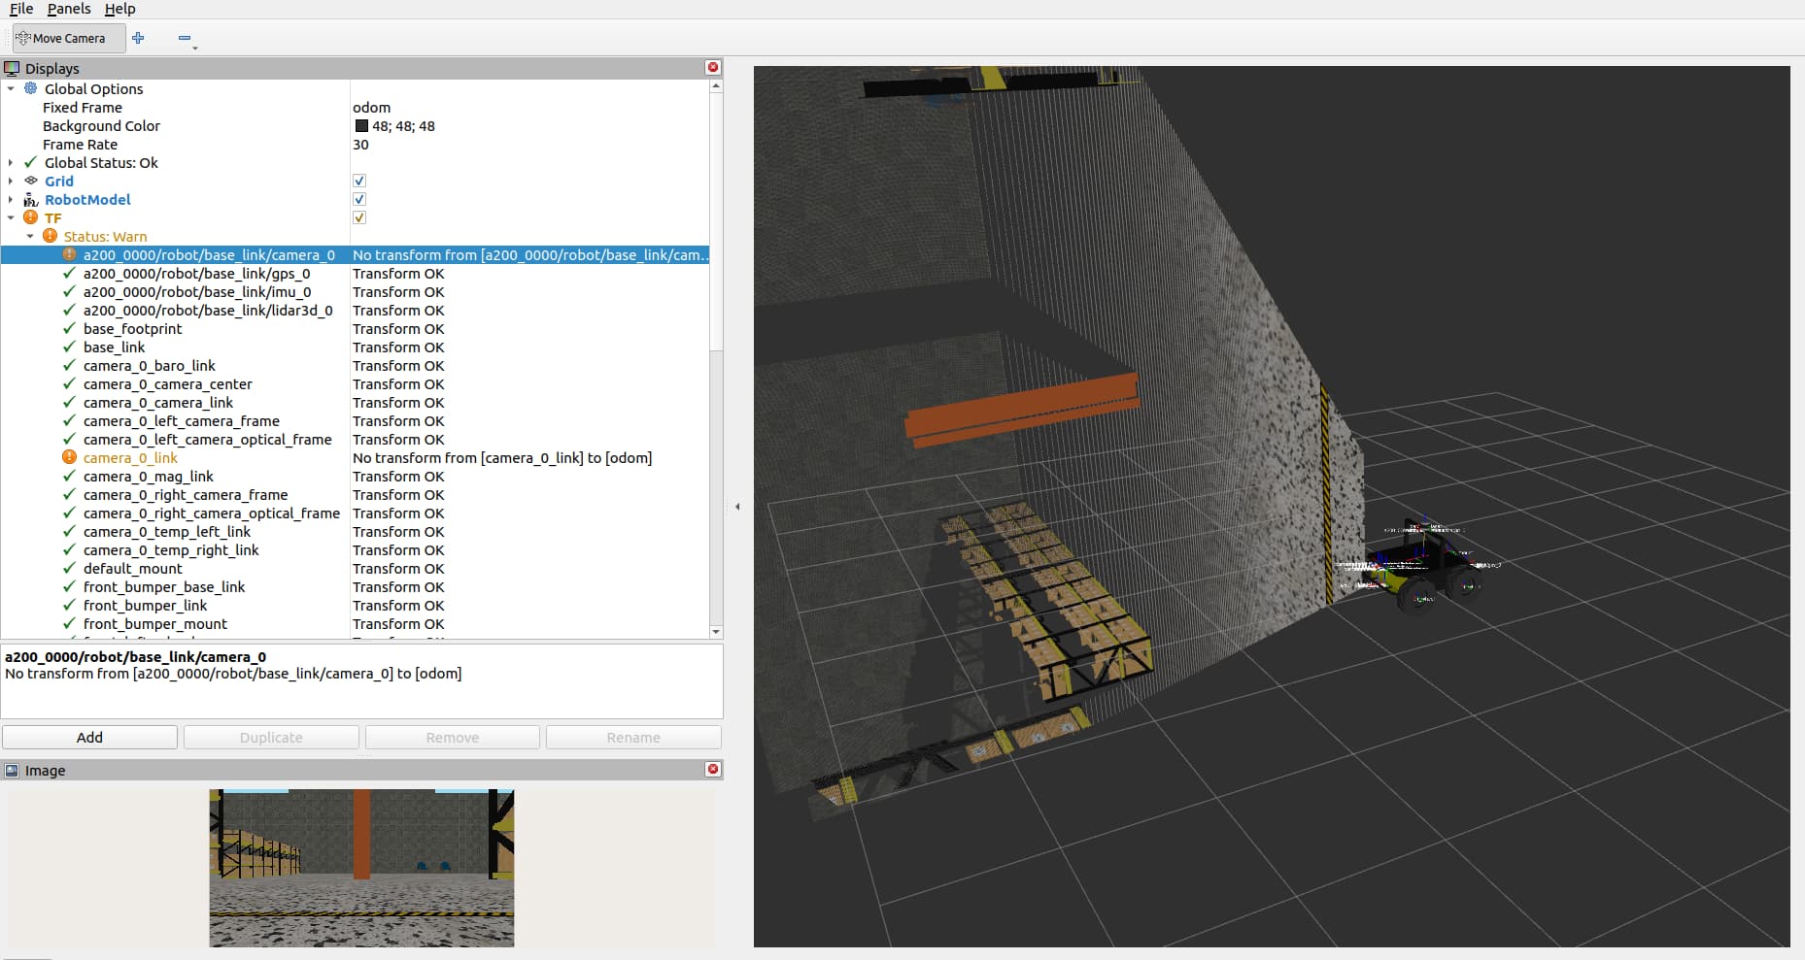1805x960 pixels.
Task: Click the Grid display icon
Action: pyautogui.click(x=31, y=181)
